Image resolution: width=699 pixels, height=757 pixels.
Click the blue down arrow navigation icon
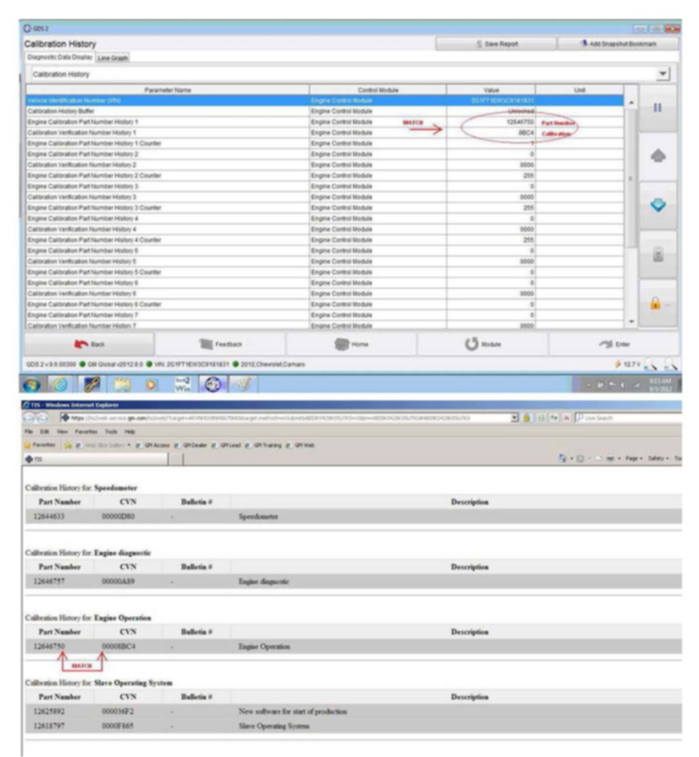658,205
